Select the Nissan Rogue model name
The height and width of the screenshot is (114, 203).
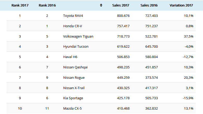tap(74, 78)
